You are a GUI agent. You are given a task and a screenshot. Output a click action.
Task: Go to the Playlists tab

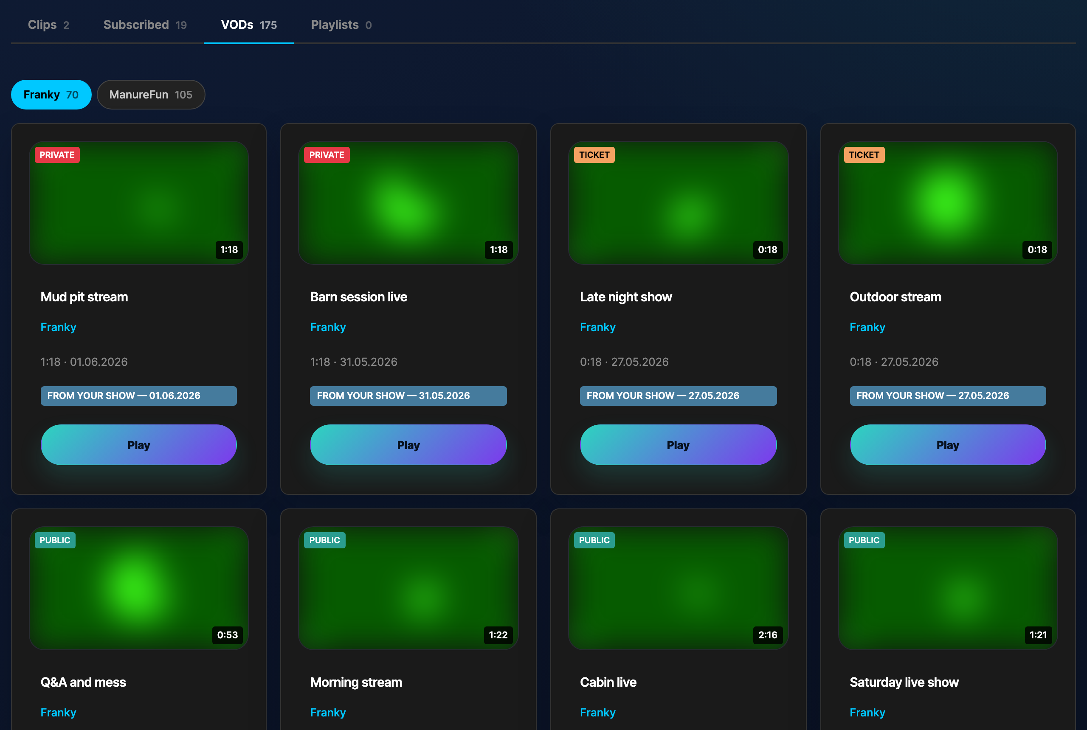pyautogui.click(x=341, y=25)
